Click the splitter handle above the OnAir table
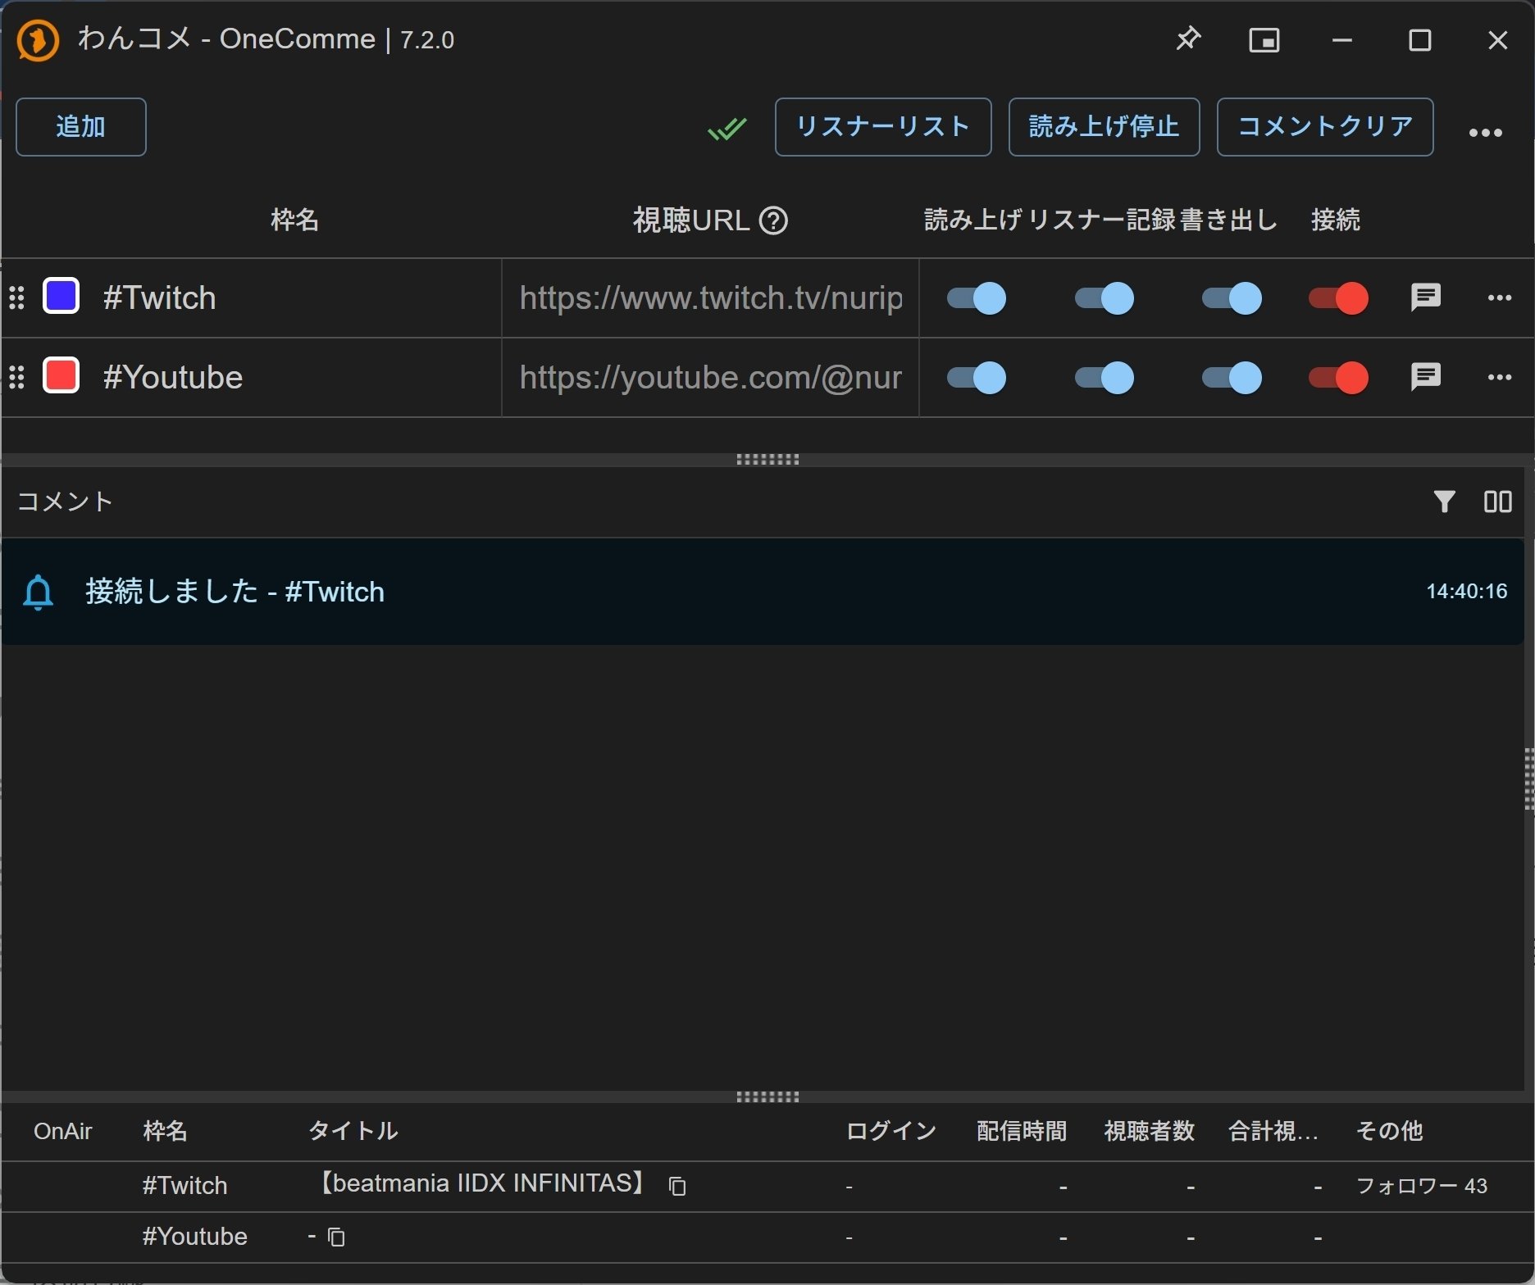The width and height of the screenshot is (1535, 1285). point(767,1097)
